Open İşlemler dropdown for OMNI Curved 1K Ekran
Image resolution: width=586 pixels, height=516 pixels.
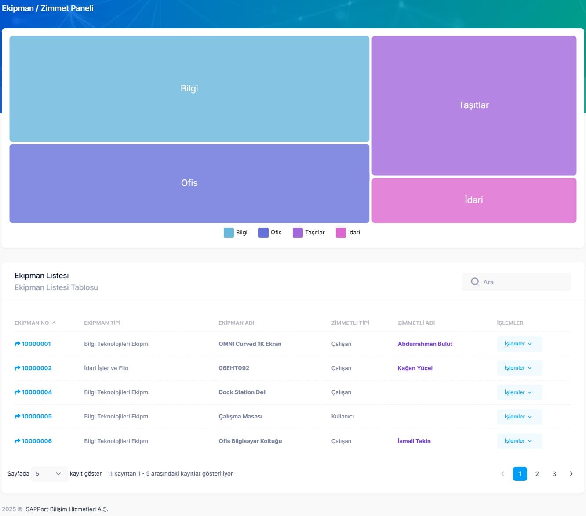pos(519,344)
